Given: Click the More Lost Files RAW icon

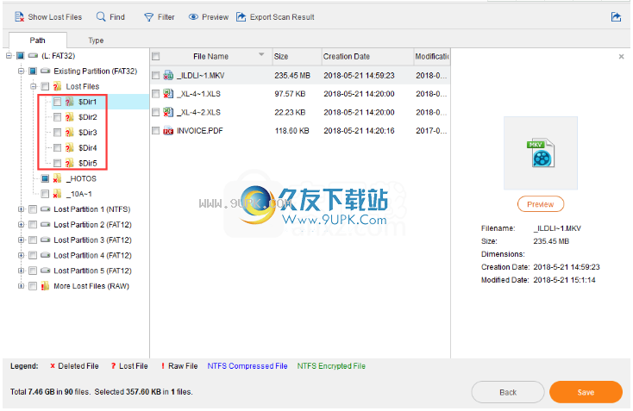Looking at the screenshot, I should point(45,286).
